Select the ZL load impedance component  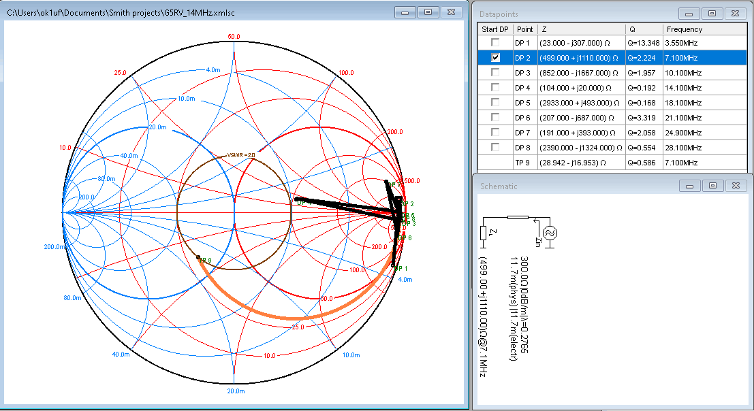(x=484, y=233)
